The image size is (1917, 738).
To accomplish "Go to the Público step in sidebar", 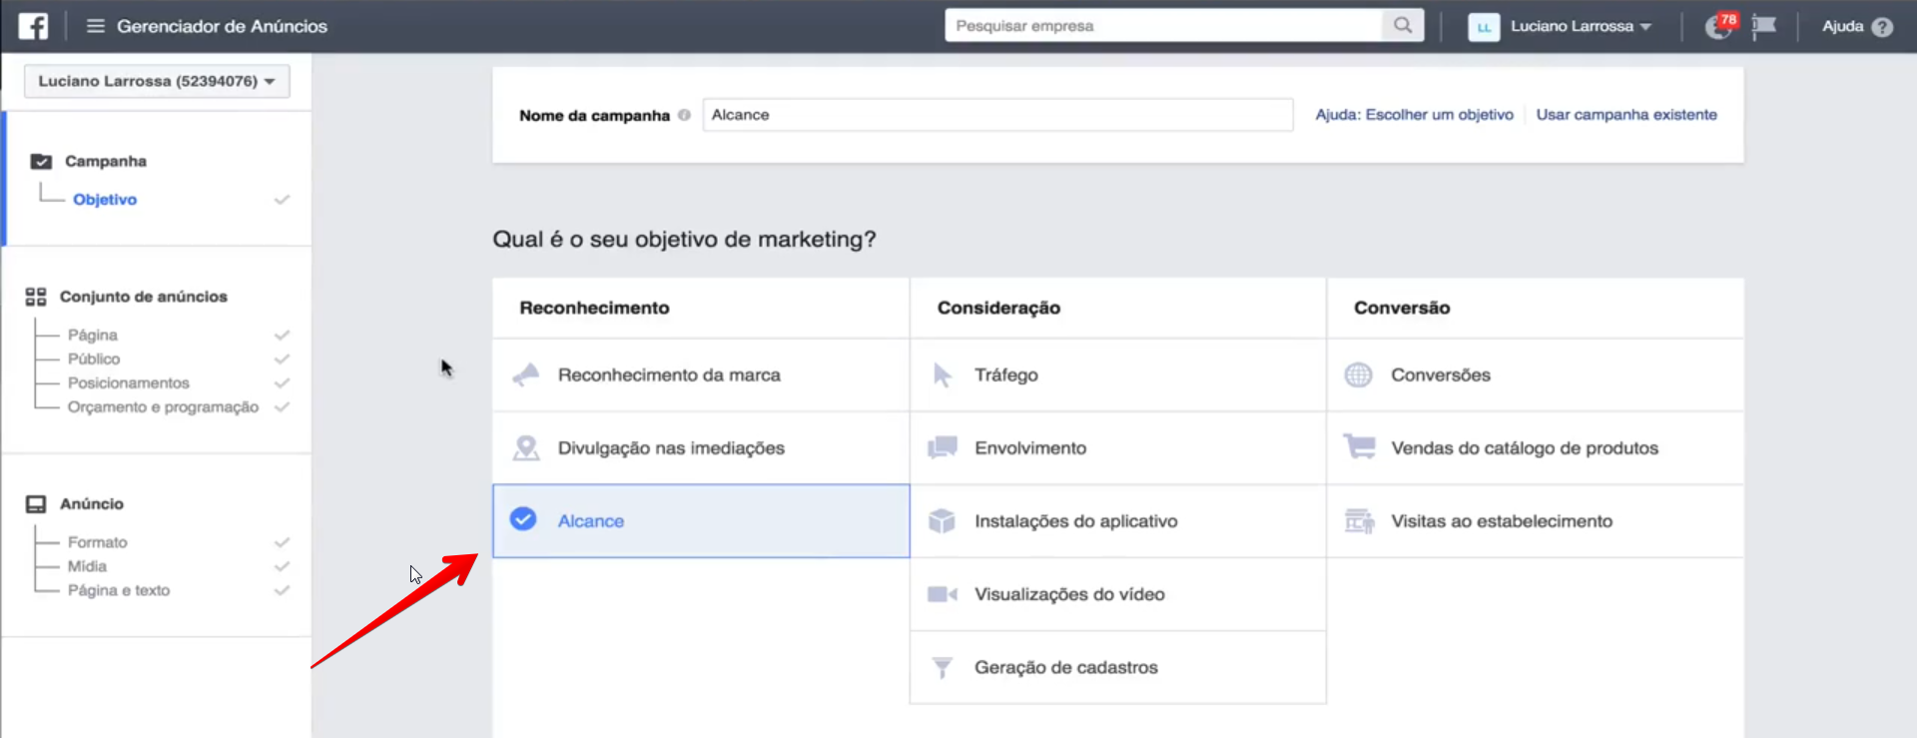I will coord(94,359).
